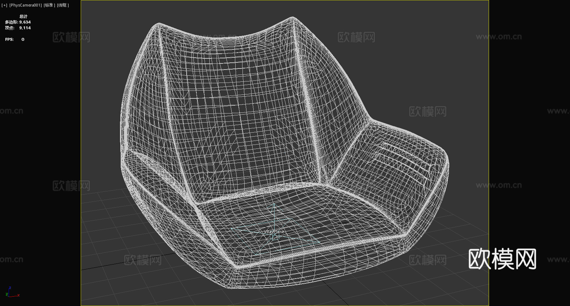
Task: Select the VRayPlane object label in viewport
Action: pos(274,232)
